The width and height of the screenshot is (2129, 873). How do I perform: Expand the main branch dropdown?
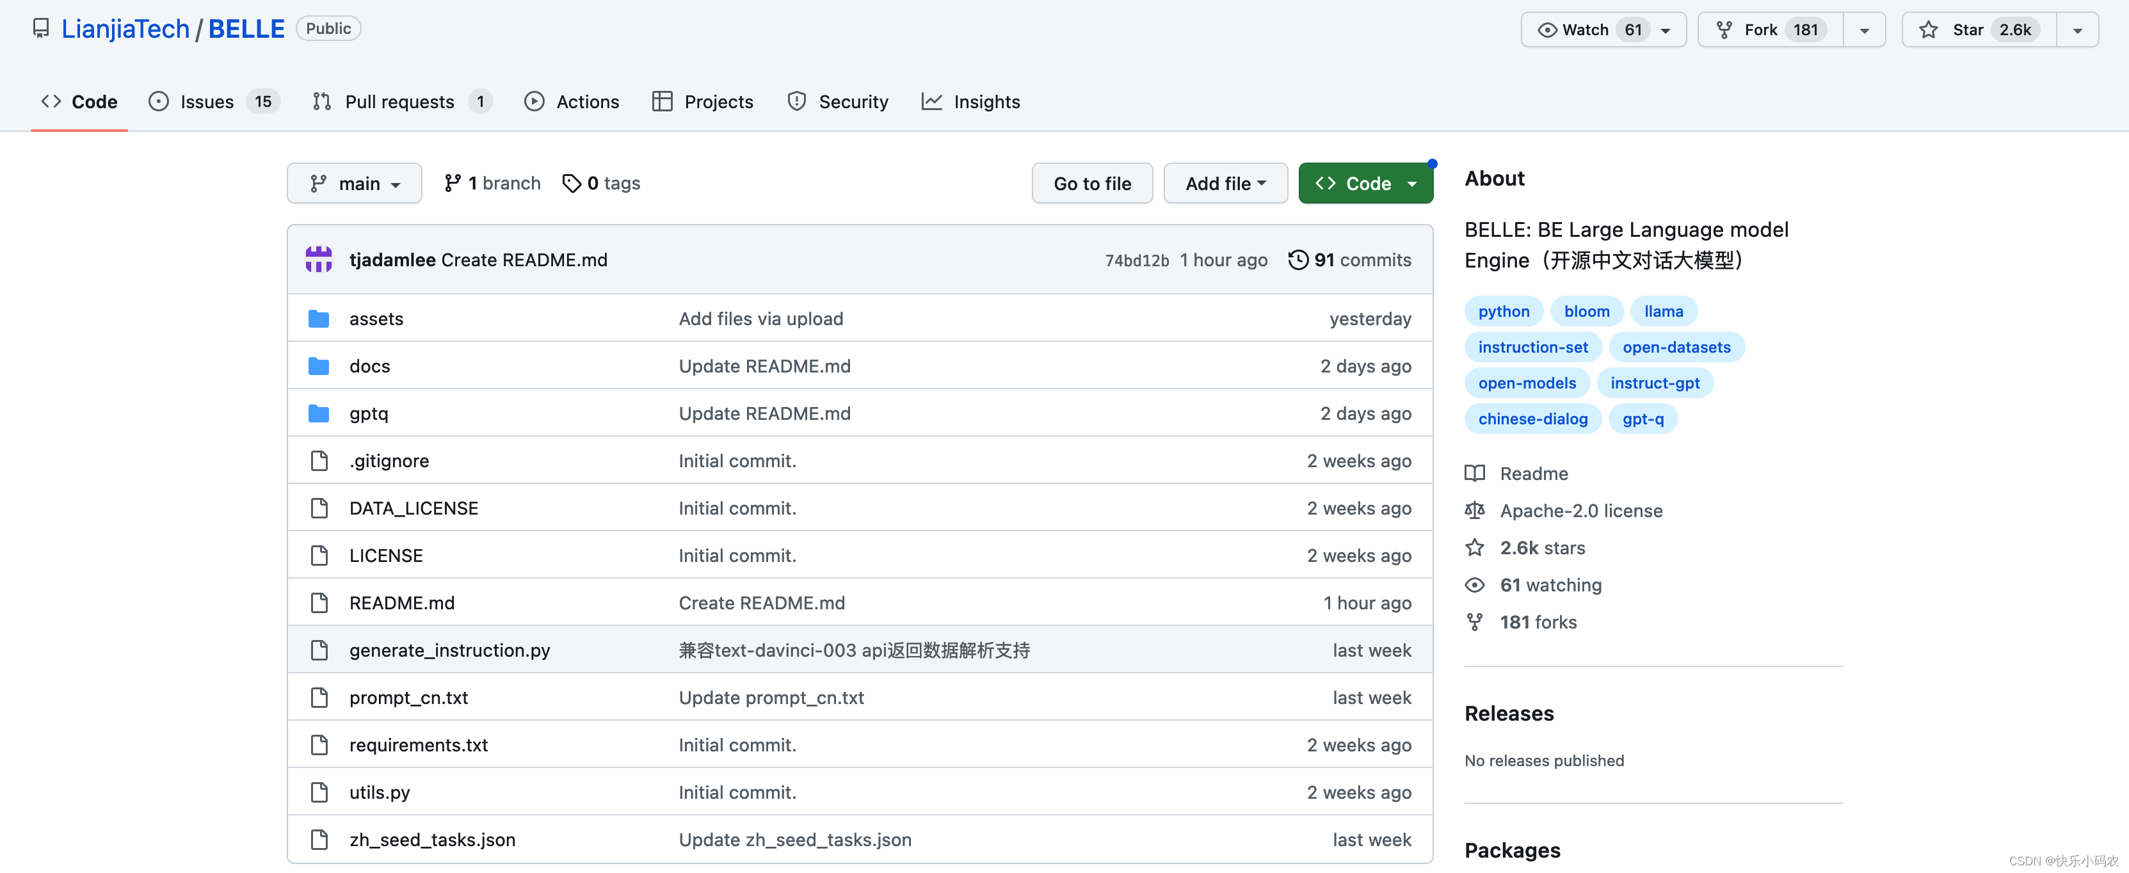click(355, 184)
